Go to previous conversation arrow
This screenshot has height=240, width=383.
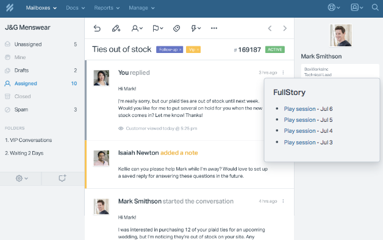tap(270, 28)
